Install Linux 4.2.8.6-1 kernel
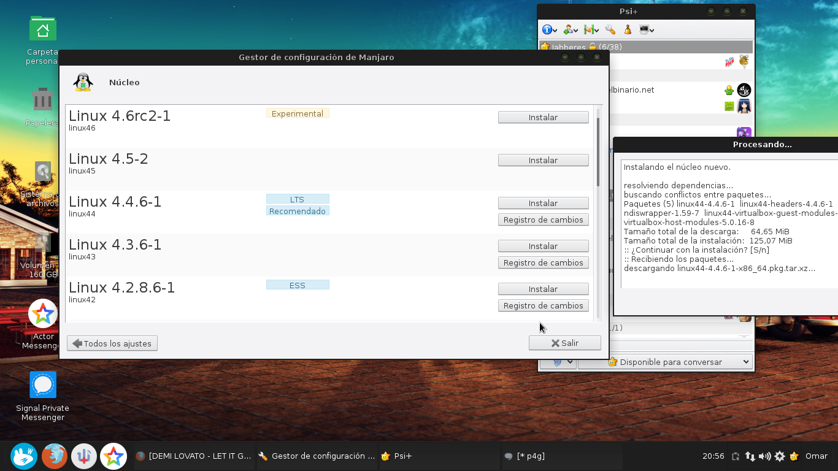838x471 pixels. 543,289
